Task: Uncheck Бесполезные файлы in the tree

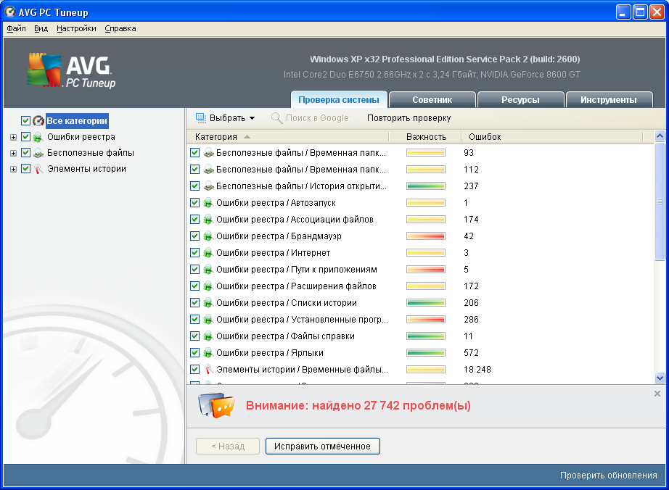Action: (x=25, y=153)
